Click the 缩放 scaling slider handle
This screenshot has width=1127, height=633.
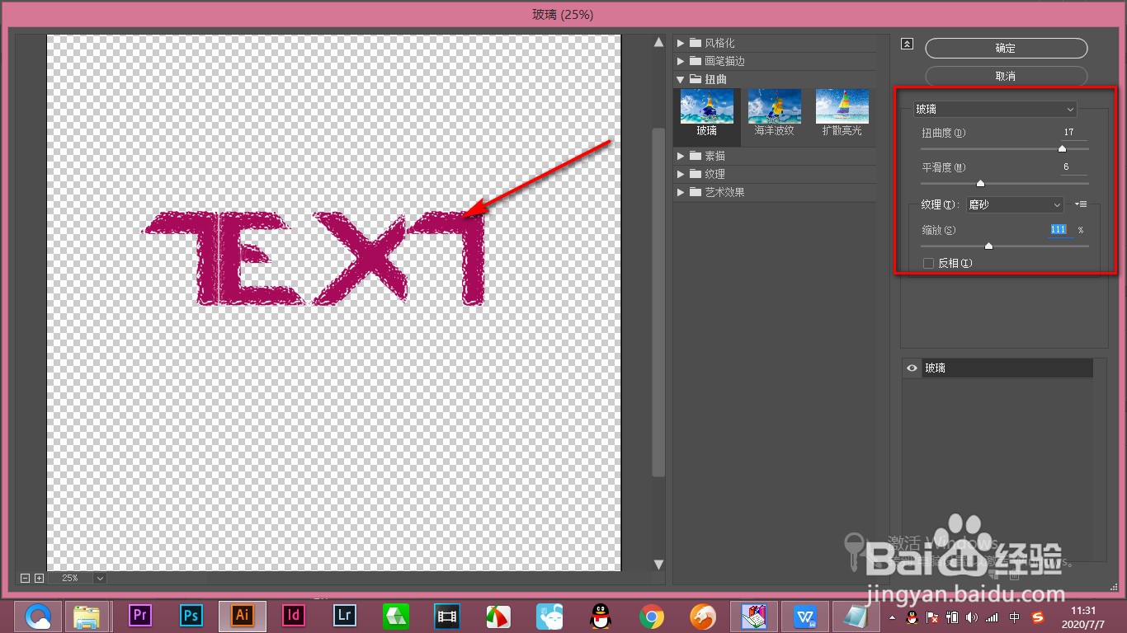click(988, 246)
